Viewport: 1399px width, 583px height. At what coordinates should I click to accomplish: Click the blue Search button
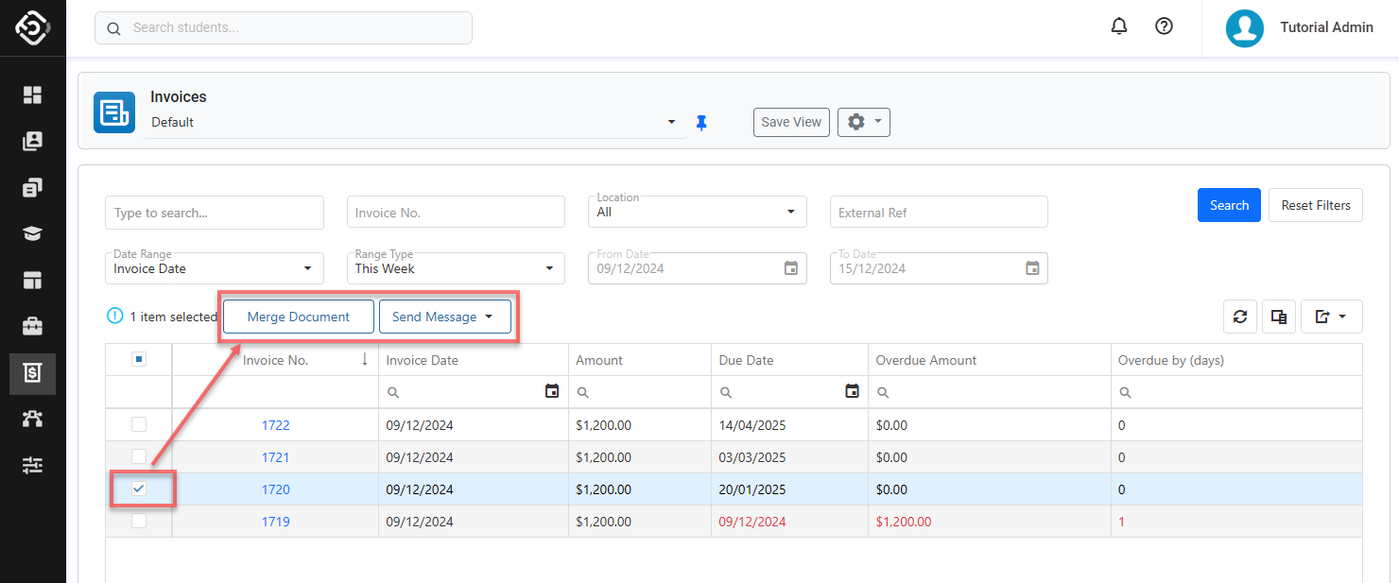tap(1229, 205)
